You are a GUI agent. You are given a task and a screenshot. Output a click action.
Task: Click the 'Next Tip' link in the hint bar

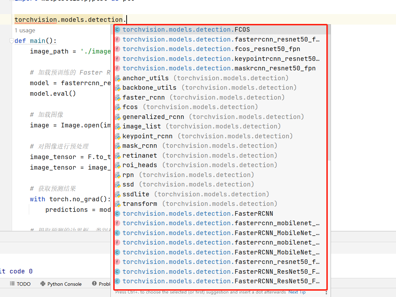(x=298, y=292)
